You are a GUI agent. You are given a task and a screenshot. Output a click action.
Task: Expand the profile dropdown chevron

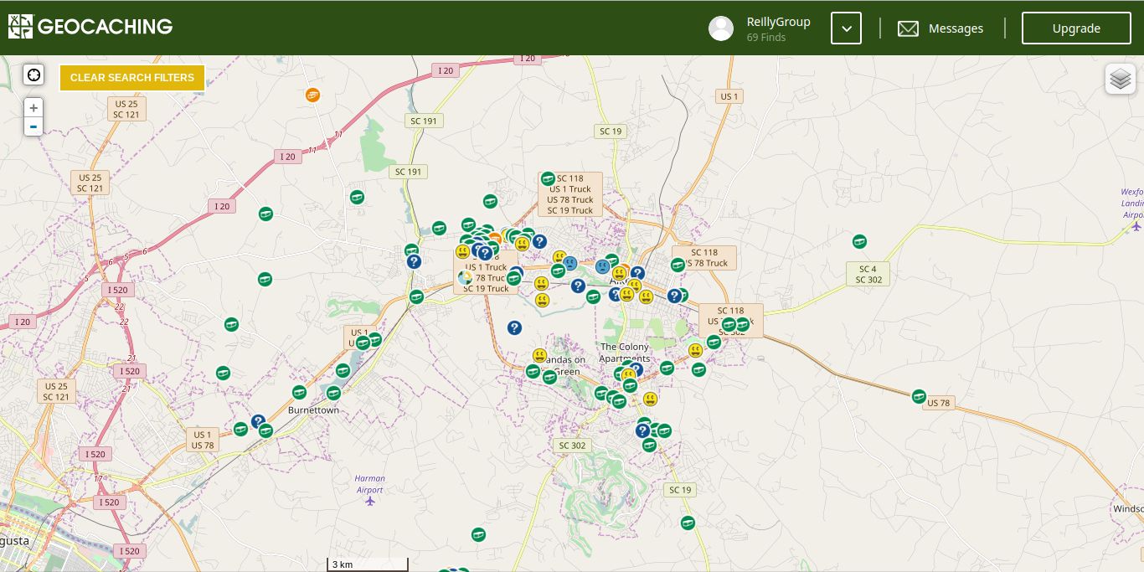846,28
